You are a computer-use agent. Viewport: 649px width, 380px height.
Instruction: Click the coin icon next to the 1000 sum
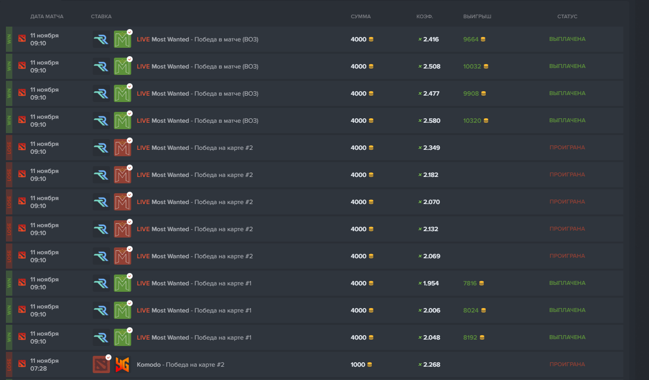tap(369, 365)
